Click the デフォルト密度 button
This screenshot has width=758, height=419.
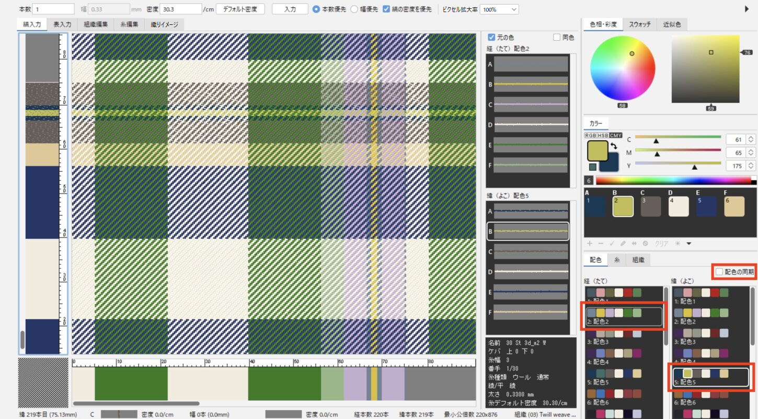[240, 9]
